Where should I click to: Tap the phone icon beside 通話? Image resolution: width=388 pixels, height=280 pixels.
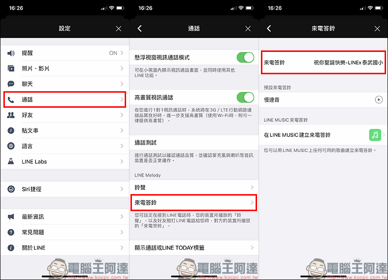point(11,100)
